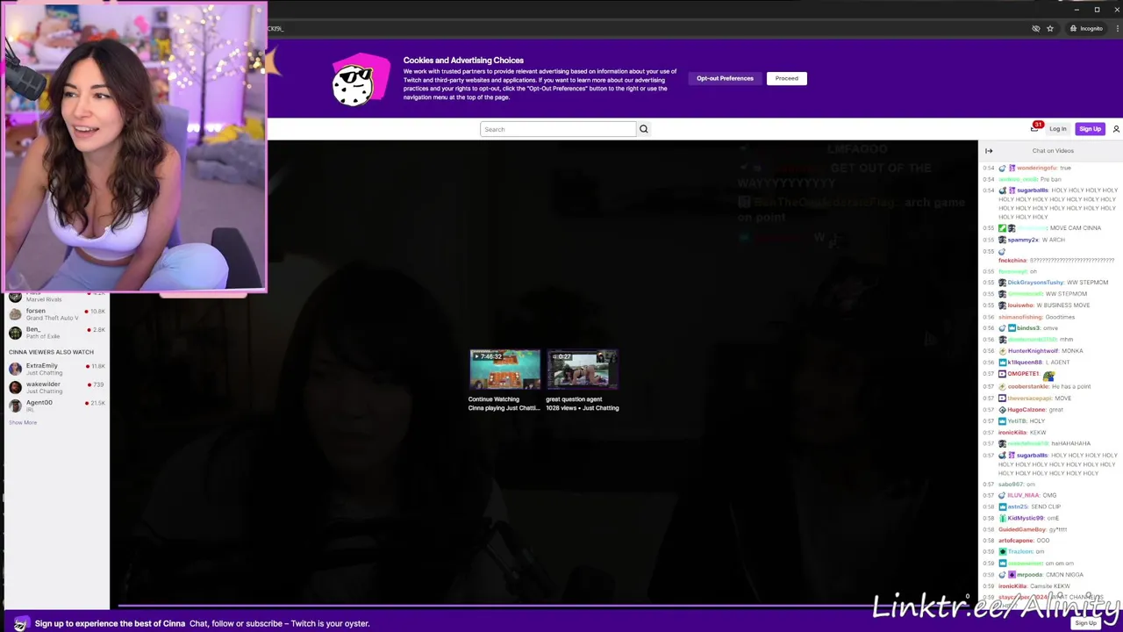Click 'Path of Exile' game label
Viewport: 1123px width, 632px height.
pos(43,336)
